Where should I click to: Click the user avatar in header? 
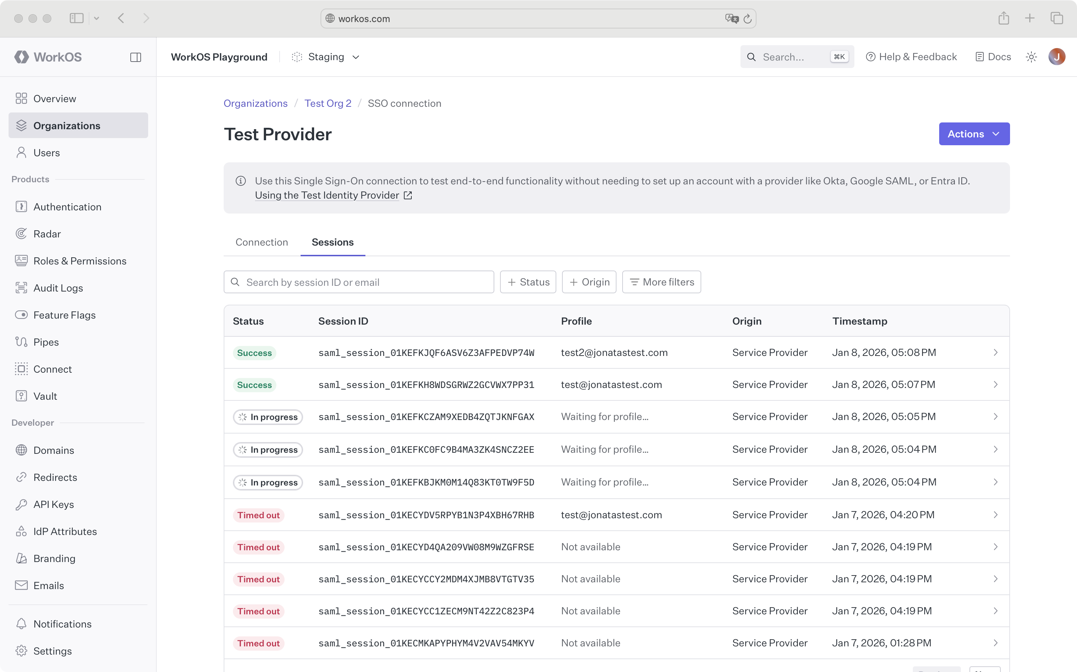click(x=1057, y=57)
